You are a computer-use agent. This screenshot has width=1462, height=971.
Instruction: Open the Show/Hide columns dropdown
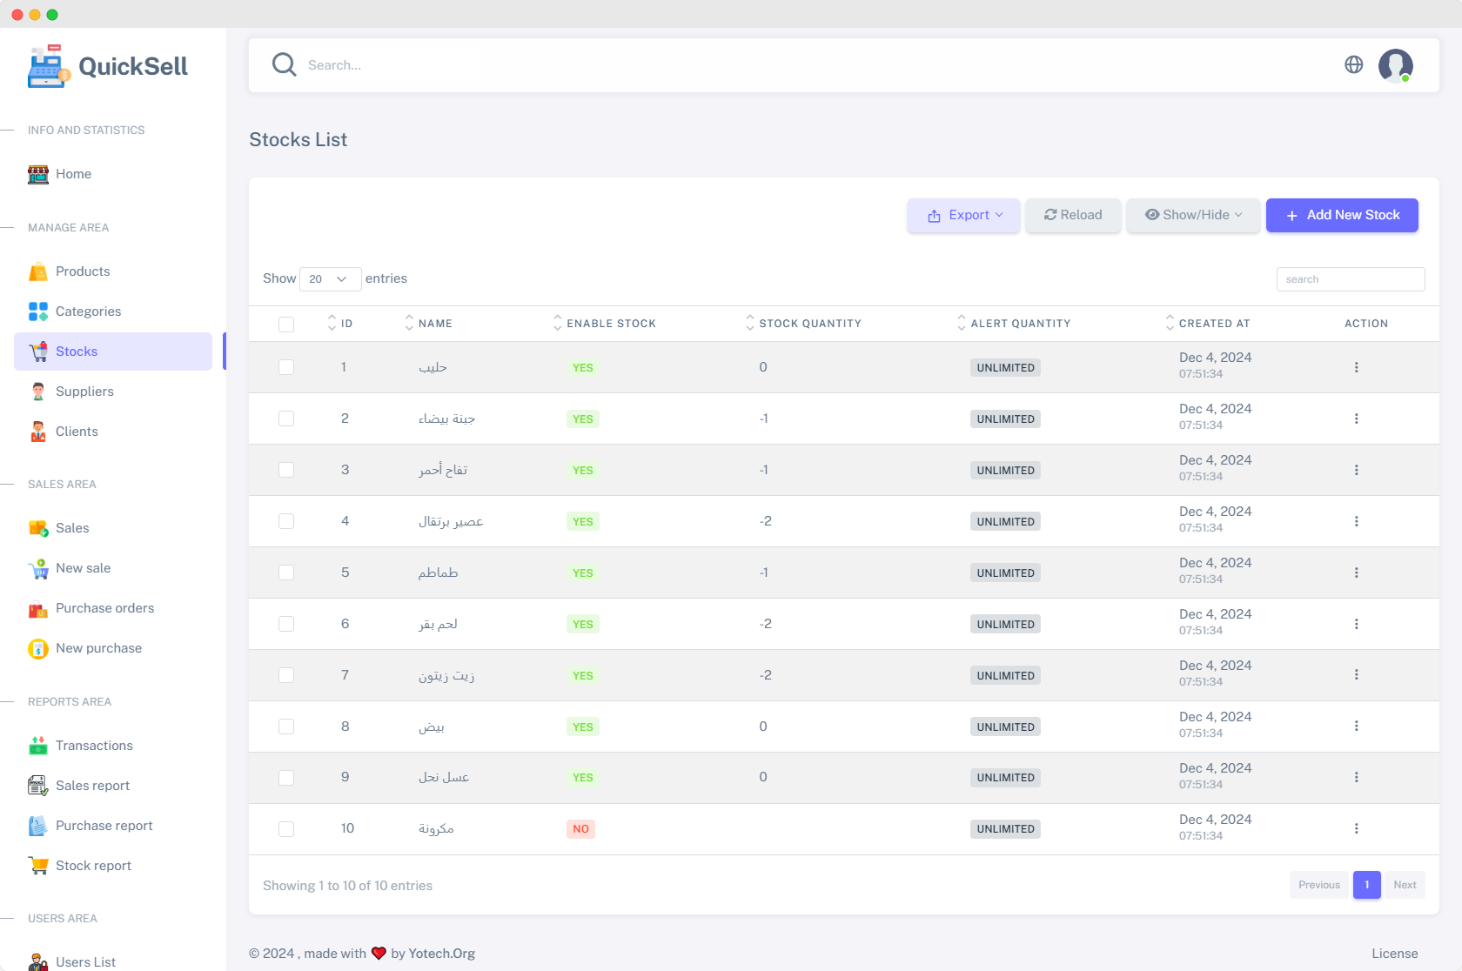click(x=1193, y=215)
